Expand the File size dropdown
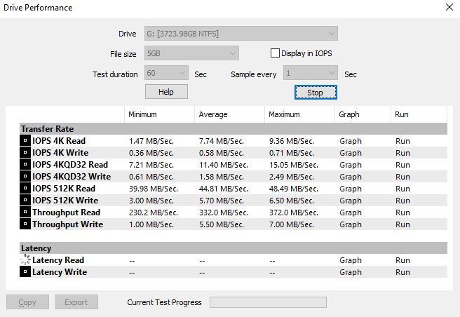The image size is (460, 317). coord(191,53)
